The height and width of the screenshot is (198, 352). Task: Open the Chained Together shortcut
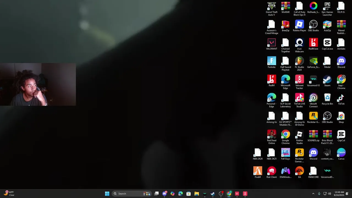point(285,45)
